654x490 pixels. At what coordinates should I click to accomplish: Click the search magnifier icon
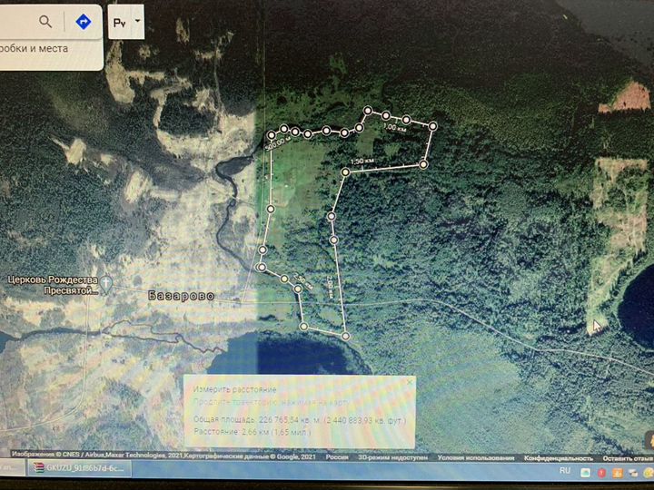point(45,21)
